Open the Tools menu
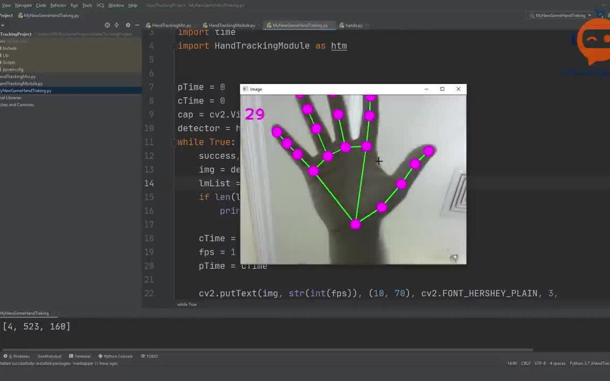This screenshot has width=610, height=381. [x=87, y=5]
